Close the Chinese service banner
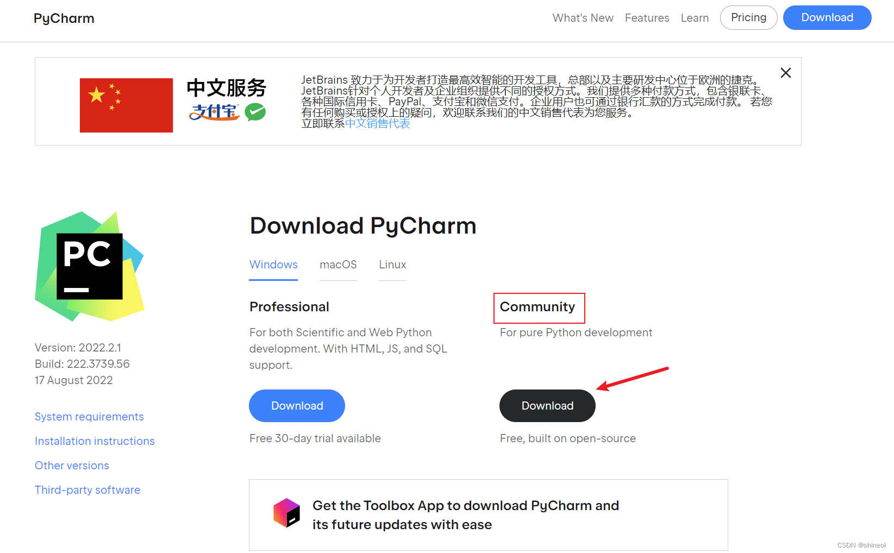 pos(786,73)
